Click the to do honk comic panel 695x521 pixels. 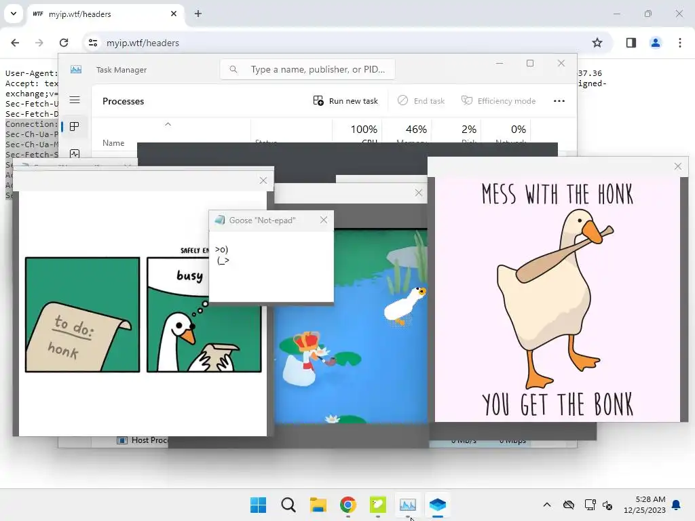click(x=82, y=315)
